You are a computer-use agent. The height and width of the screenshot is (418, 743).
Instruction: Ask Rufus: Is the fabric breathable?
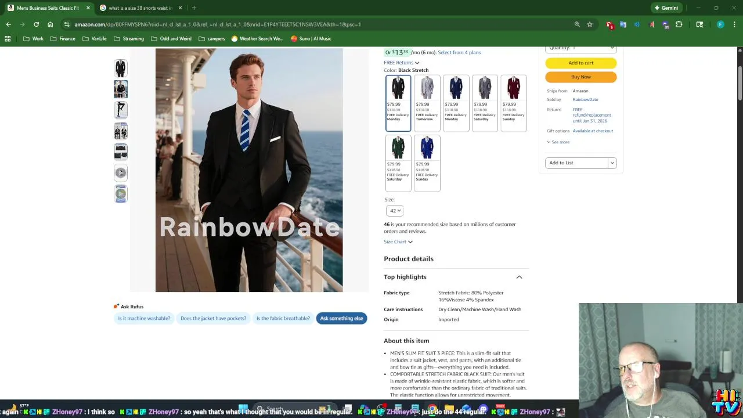(x=283, y=318)
